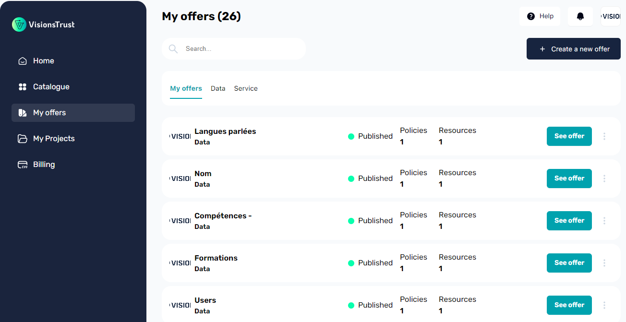The width and height of the screenshot is (626, 322).
Task: Open three-dot menu for Nom offer
Action: 604,179
